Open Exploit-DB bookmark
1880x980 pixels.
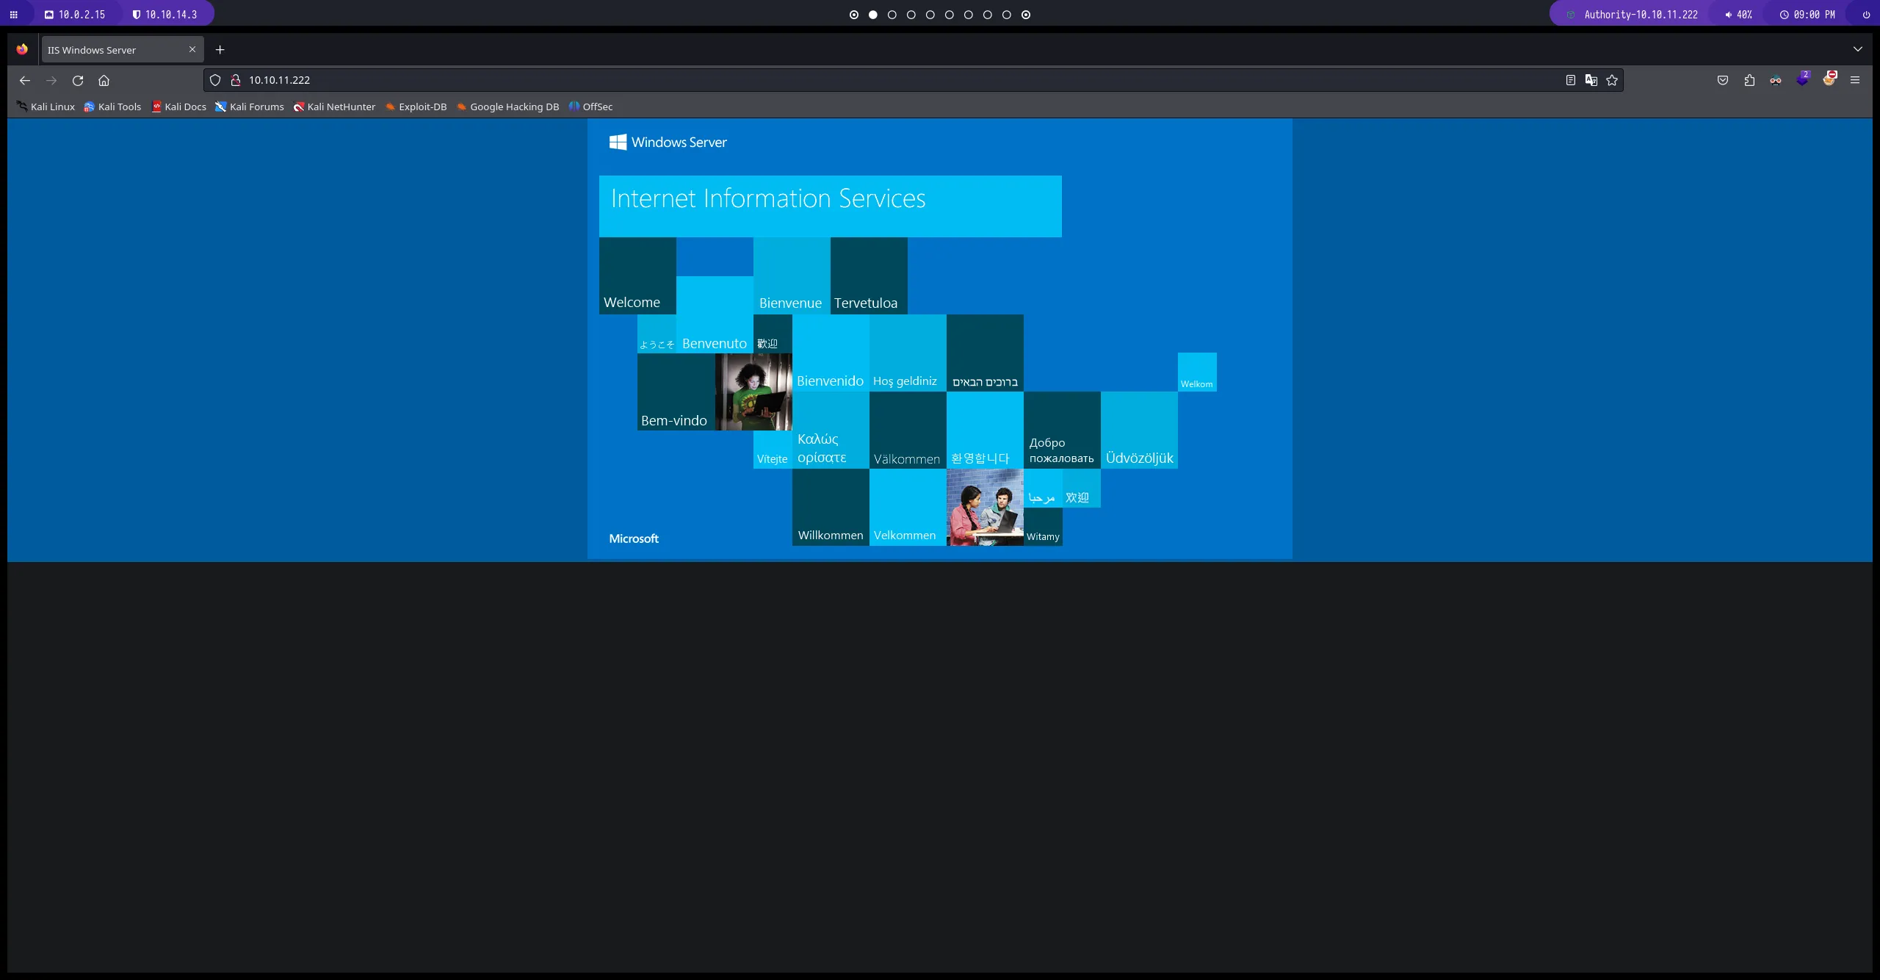pos(416,107)
